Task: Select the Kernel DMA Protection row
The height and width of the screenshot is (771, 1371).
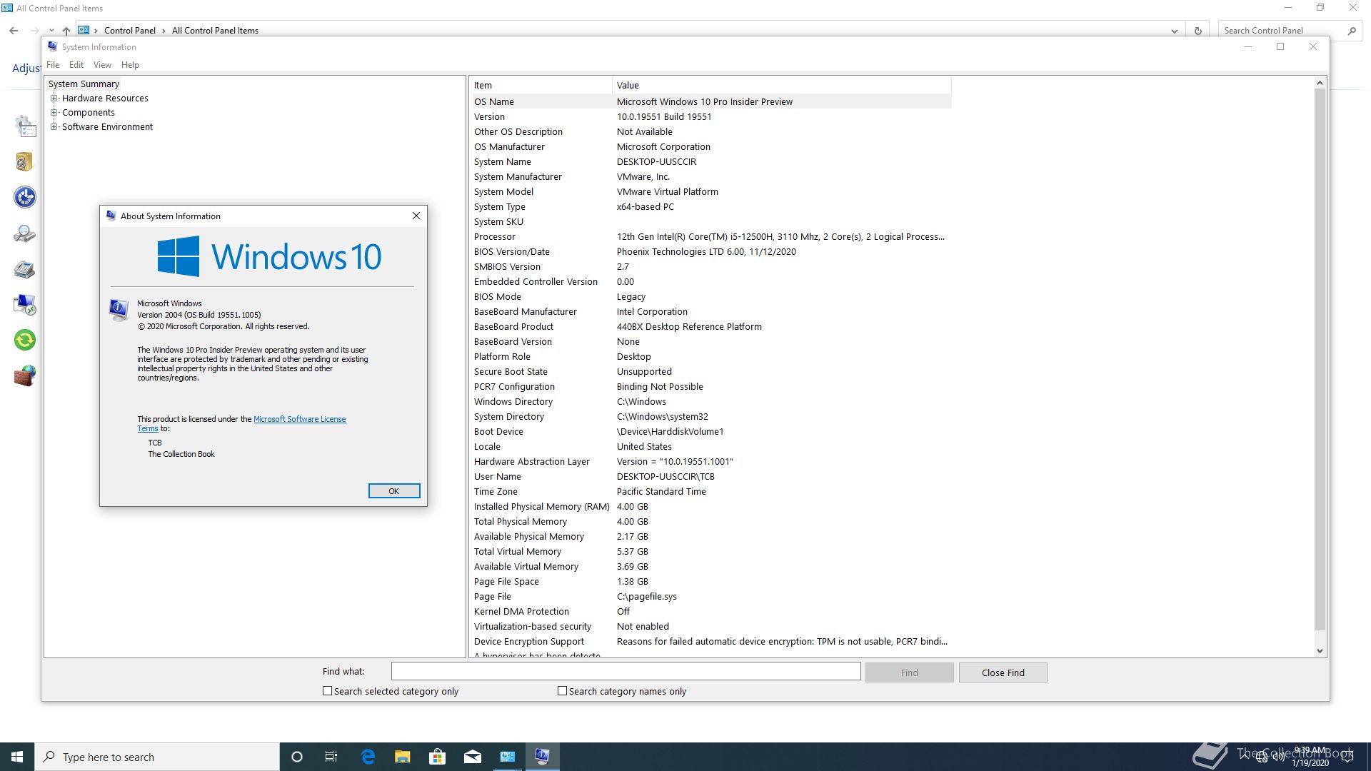Action: (711, 611)
